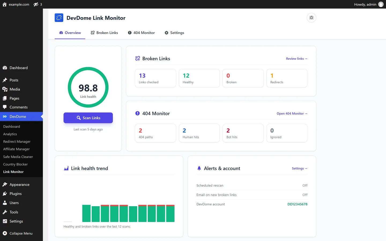Image resolution: width=386 pixels, height=241 pixels.
Task: Click the crossed-eye icon with count 3
Action: [36, 4]
